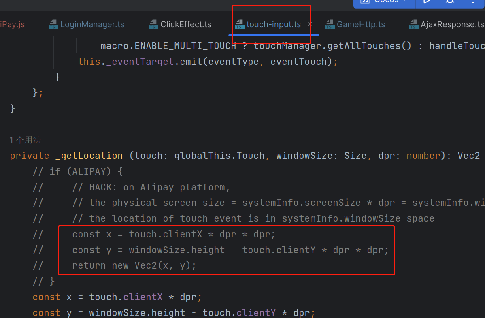Close the touch-input.ts tab
The width and height of the screenshot is (485, 318).
[310, 25]
